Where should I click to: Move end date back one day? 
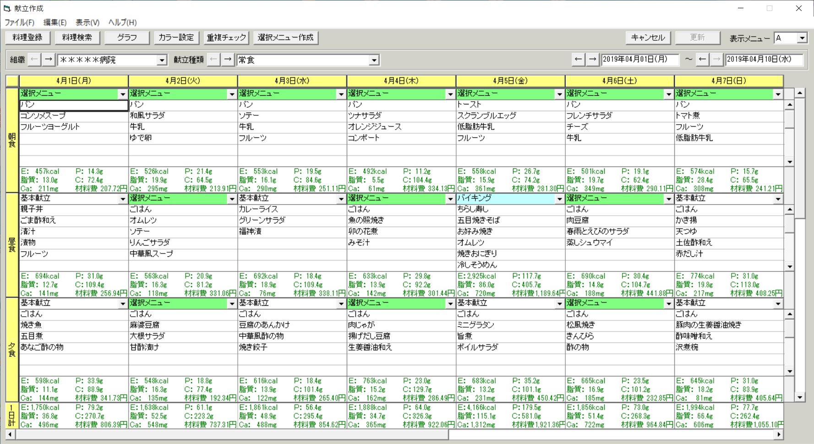(702, 59)
